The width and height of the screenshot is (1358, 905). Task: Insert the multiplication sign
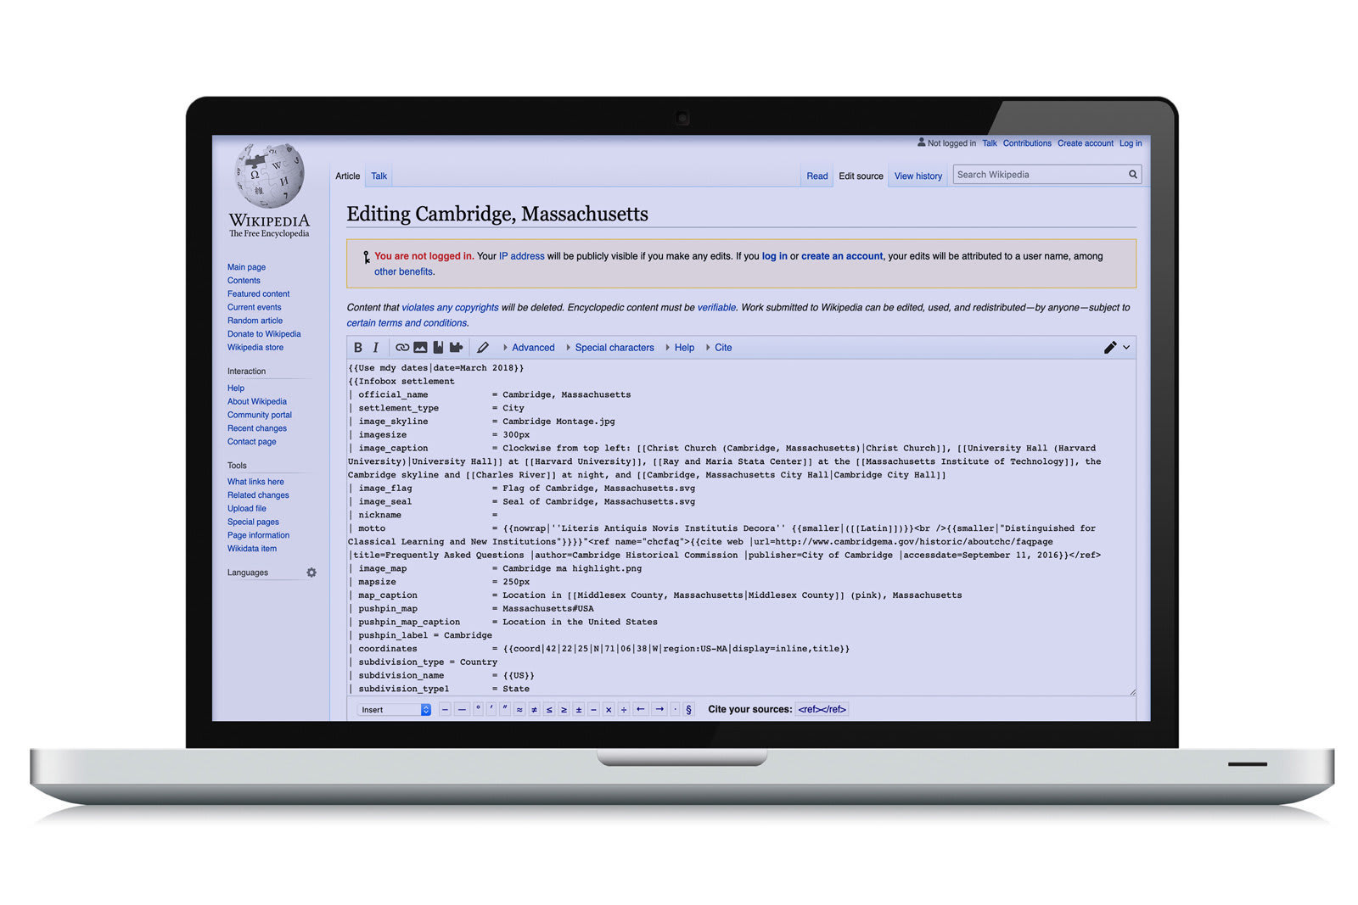[x=609, y=710]
